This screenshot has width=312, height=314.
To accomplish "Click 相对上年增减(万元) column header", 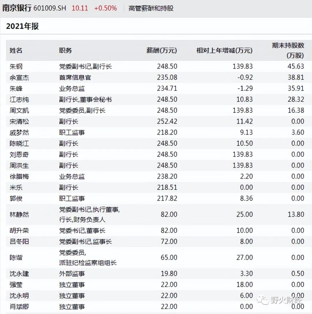I will coord(224,51).
